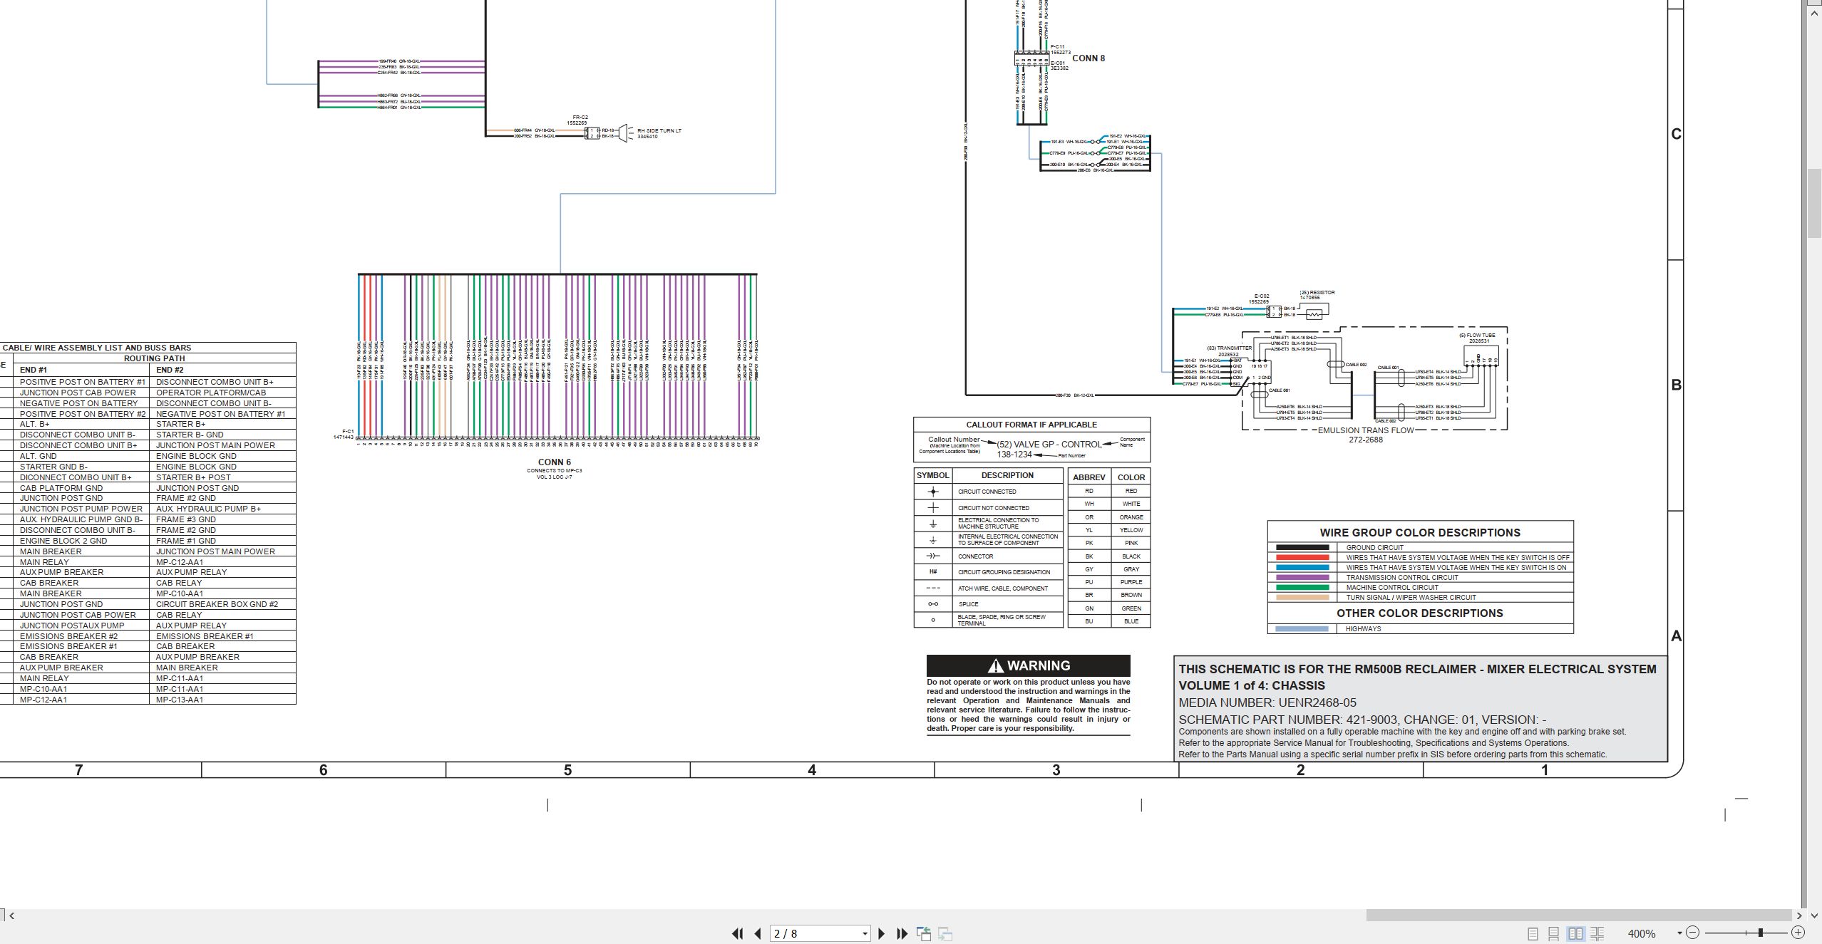This screenshot has height=944, width=1822.
Task: Click the MEDIA NUMBER: UENR2468-05 line
Action: 1267,702
